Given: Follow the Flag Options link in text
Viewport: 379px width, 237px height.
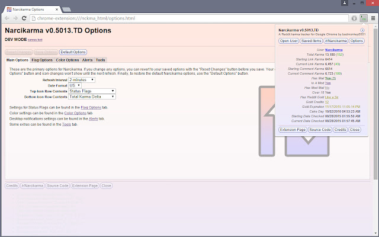Looking at the screenshot, I should pyautogui.click(x=91, y=107).
